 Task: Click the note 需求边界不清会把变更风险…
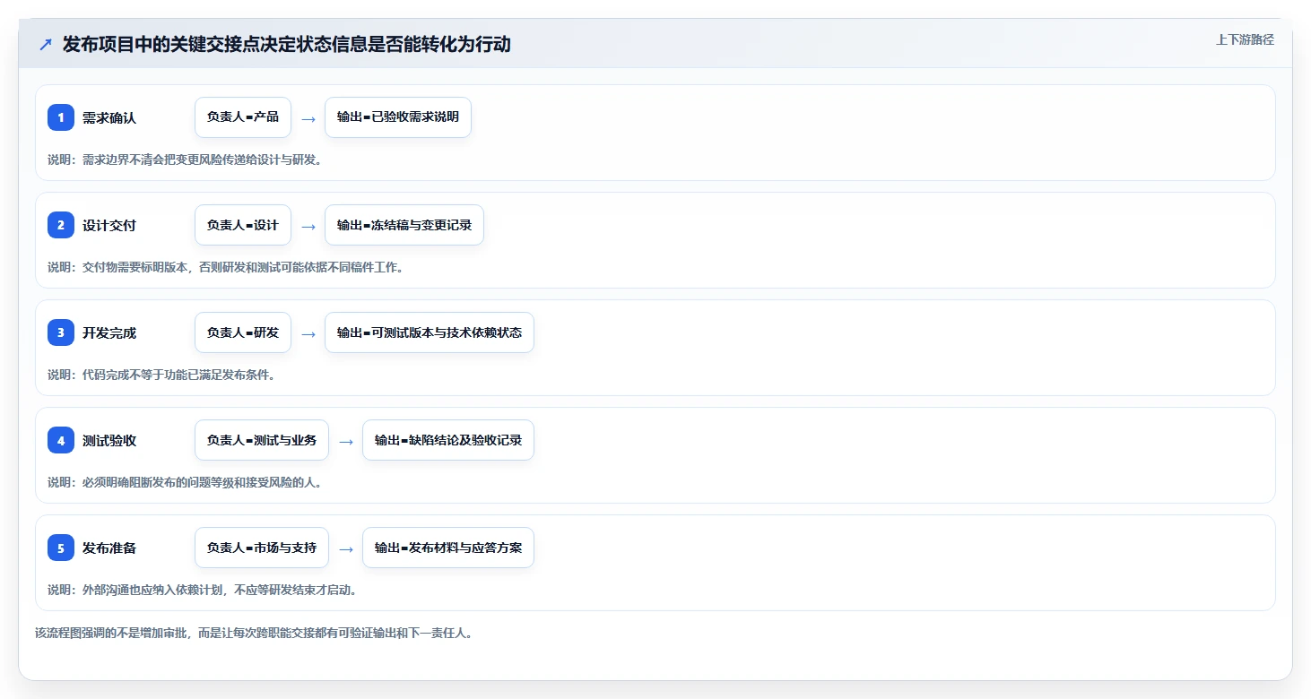point(185,160)
